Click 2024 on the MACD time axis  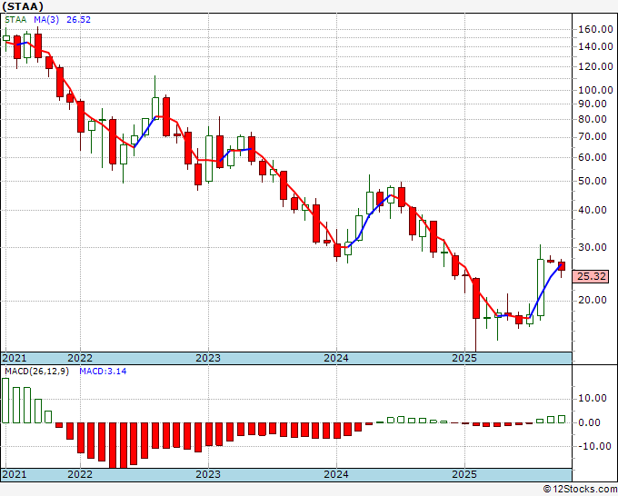(336, 474)
